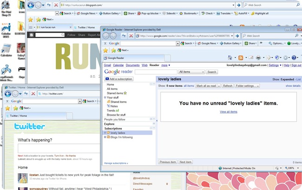This screenshot has height=190, width=302.
Task: Click Refresh arrows icon in Google Reader window
Action: 124,35
